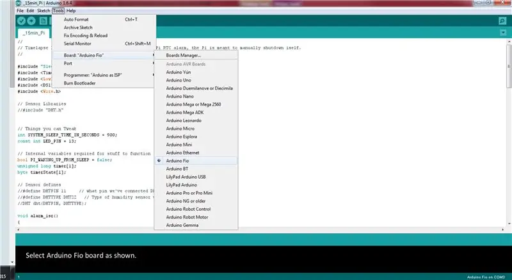Screen dimensions: 512x280
Task: Click "Arduino Fio on COM3" status text
Action: [x=486, y=277]
